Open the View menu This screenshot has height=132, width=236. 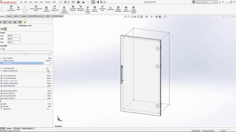(31, 2)
